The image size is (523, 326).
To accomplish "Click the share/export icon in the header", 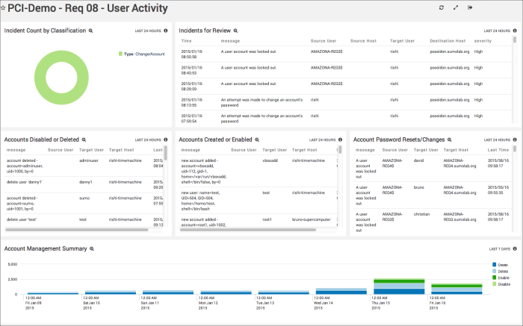I will click(x=470, y=7).
